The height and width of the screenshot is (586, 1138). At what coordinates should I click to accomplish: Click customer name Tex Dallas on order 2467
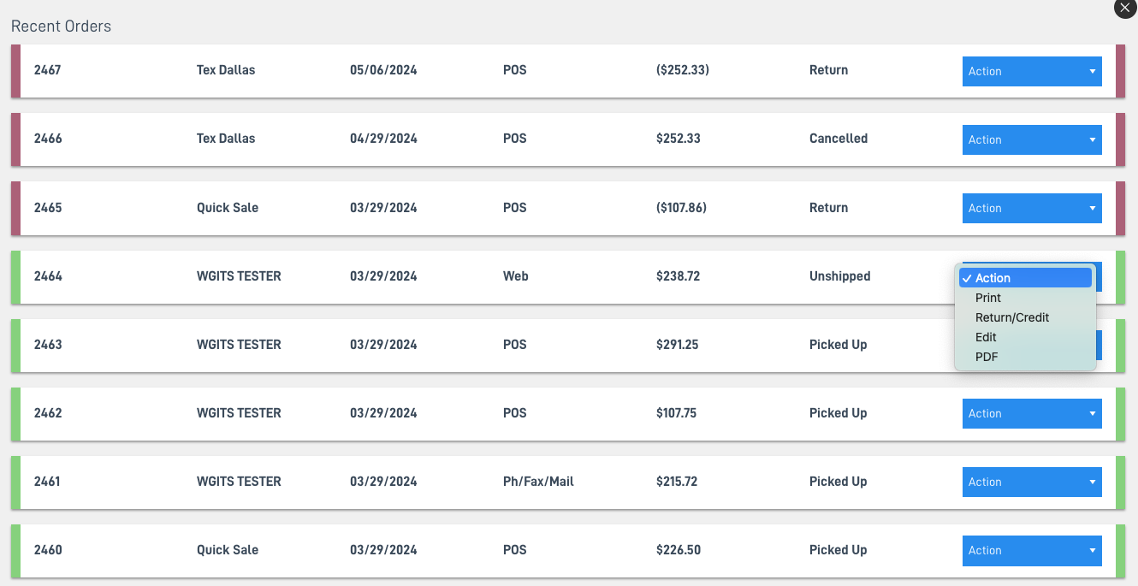[x=226, y=70]
